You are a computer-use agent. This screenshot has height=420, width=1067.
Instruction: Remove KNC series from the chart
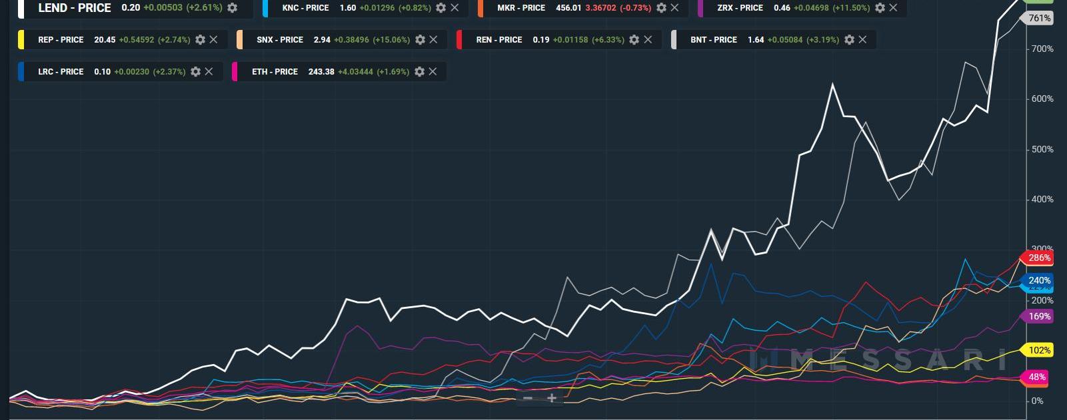[455, 8]
